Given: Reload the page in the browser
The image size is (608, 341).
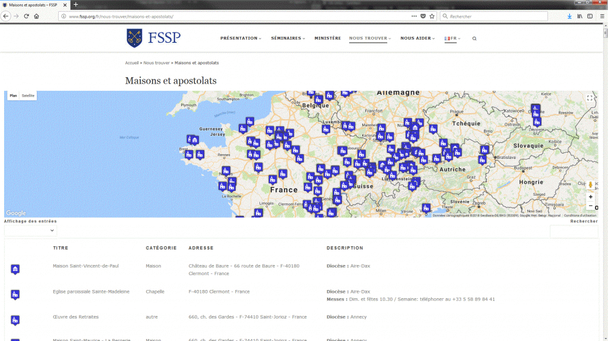Looking at the screenshot, I should (x=26, y=16).
